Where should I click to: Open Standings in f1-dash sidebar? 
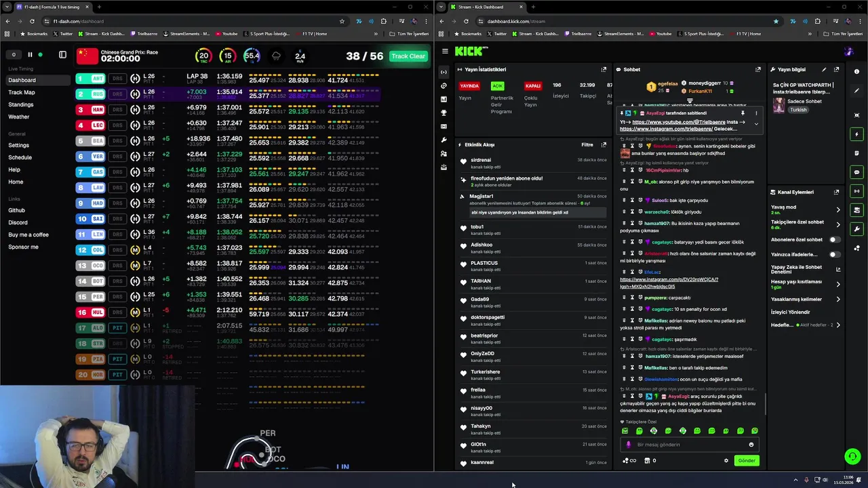[20, 104]
